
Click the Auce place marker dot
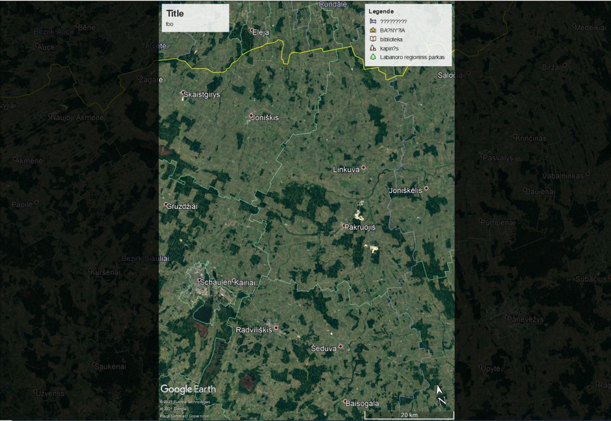point(38,45)
